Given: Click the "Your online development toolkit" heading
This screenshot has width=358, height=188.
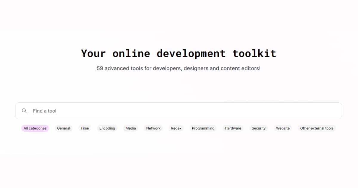Looking at the screenshot, I should click(x=178, y=53).
